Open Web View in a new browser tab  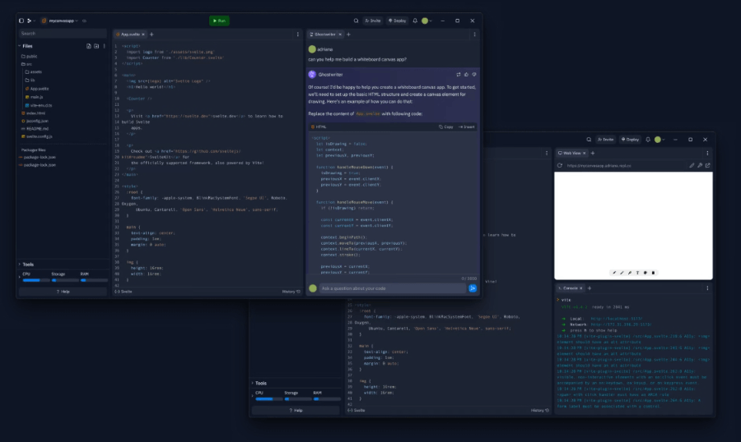(707, 166)
